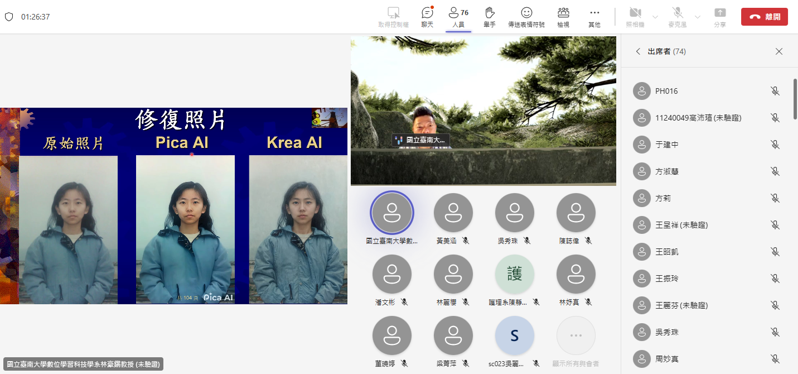Click highlighted speaker avatar 國立臺南大學數

tap(392, 213)
